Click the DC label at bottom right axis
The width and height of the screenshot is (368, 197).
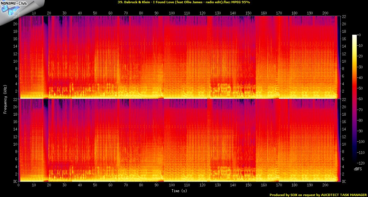[x=344, y=182]
